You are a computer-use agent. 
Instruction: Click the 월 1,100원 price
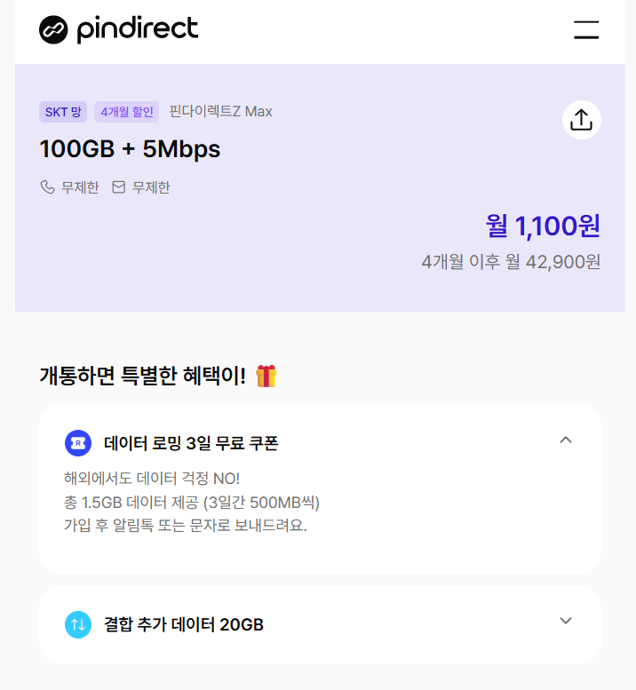click(543, 226)
